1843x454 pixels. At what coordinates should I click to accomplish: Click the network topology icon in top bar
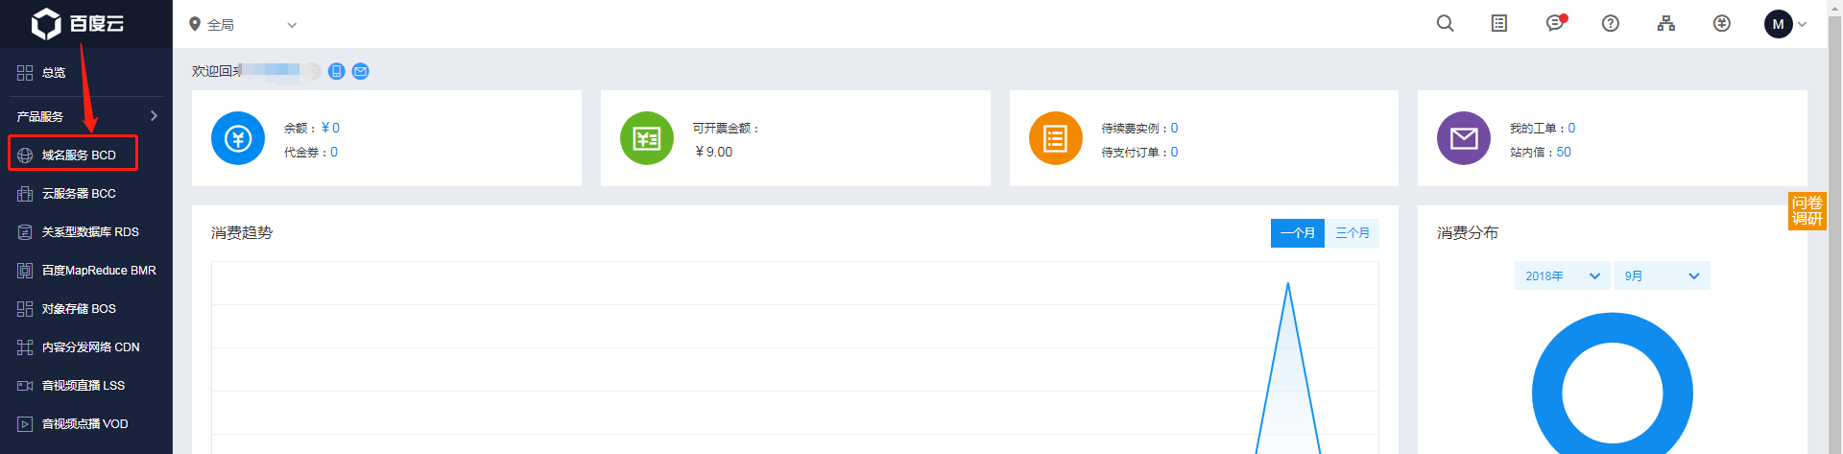(x=1666, y=24)
